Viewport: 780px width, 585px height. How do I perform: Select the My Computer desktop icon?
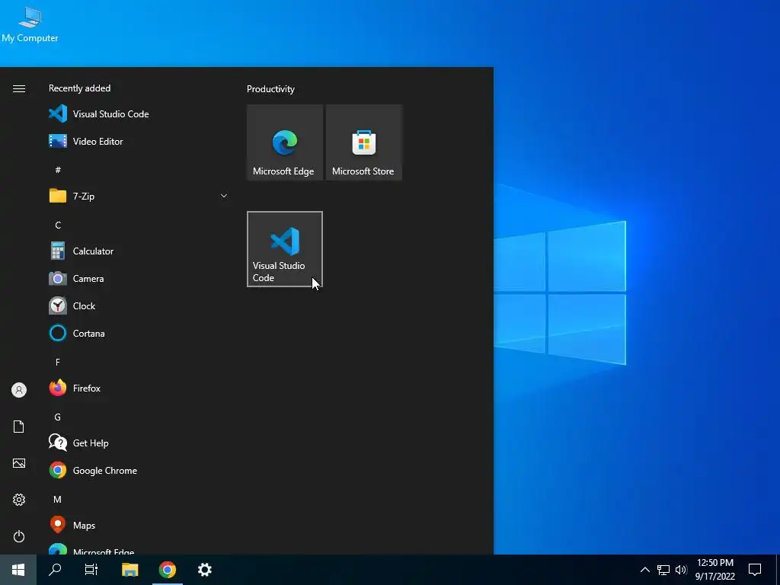coord(30,25)
